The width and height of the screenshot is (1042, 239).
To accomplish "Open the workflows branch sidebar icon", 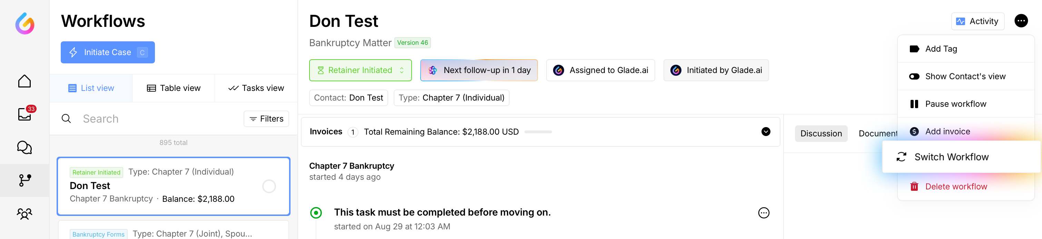I will [x=24, y=180].
